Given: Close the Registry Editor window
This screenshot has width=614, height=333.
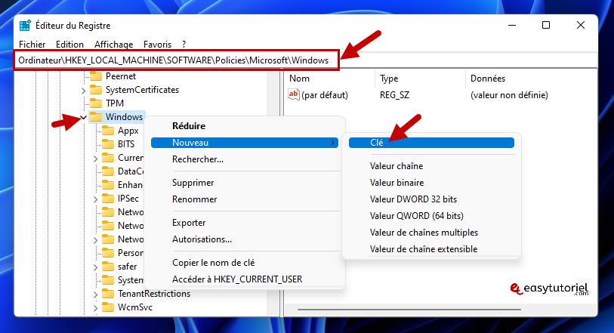Looking at the screenshot, I should [580, 25].
